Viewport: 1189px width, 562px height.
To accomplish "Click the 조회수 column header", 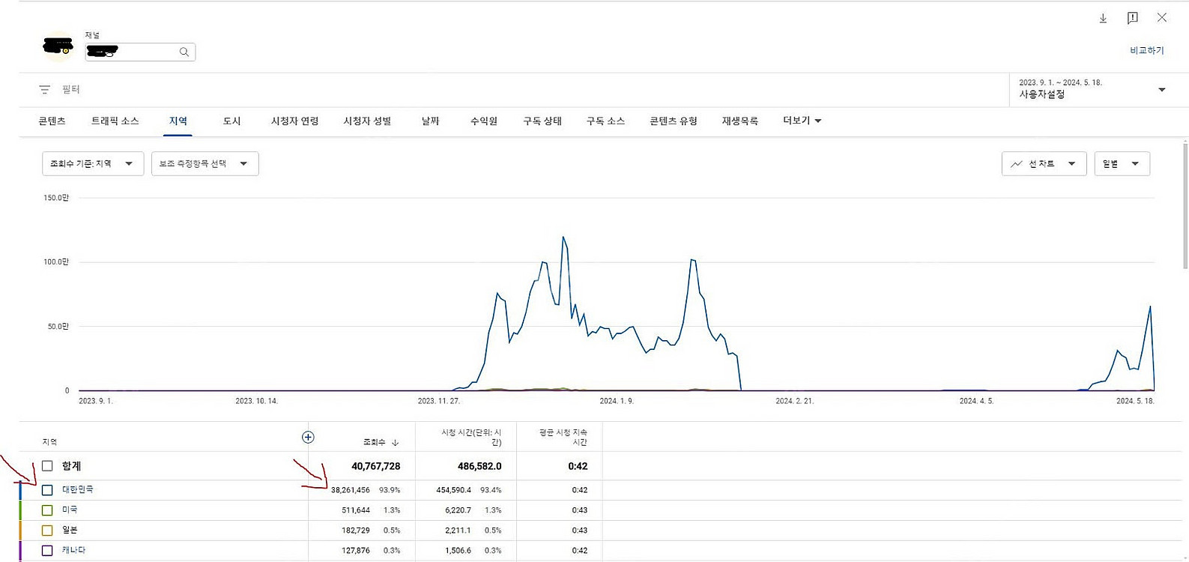I will 375,442.
